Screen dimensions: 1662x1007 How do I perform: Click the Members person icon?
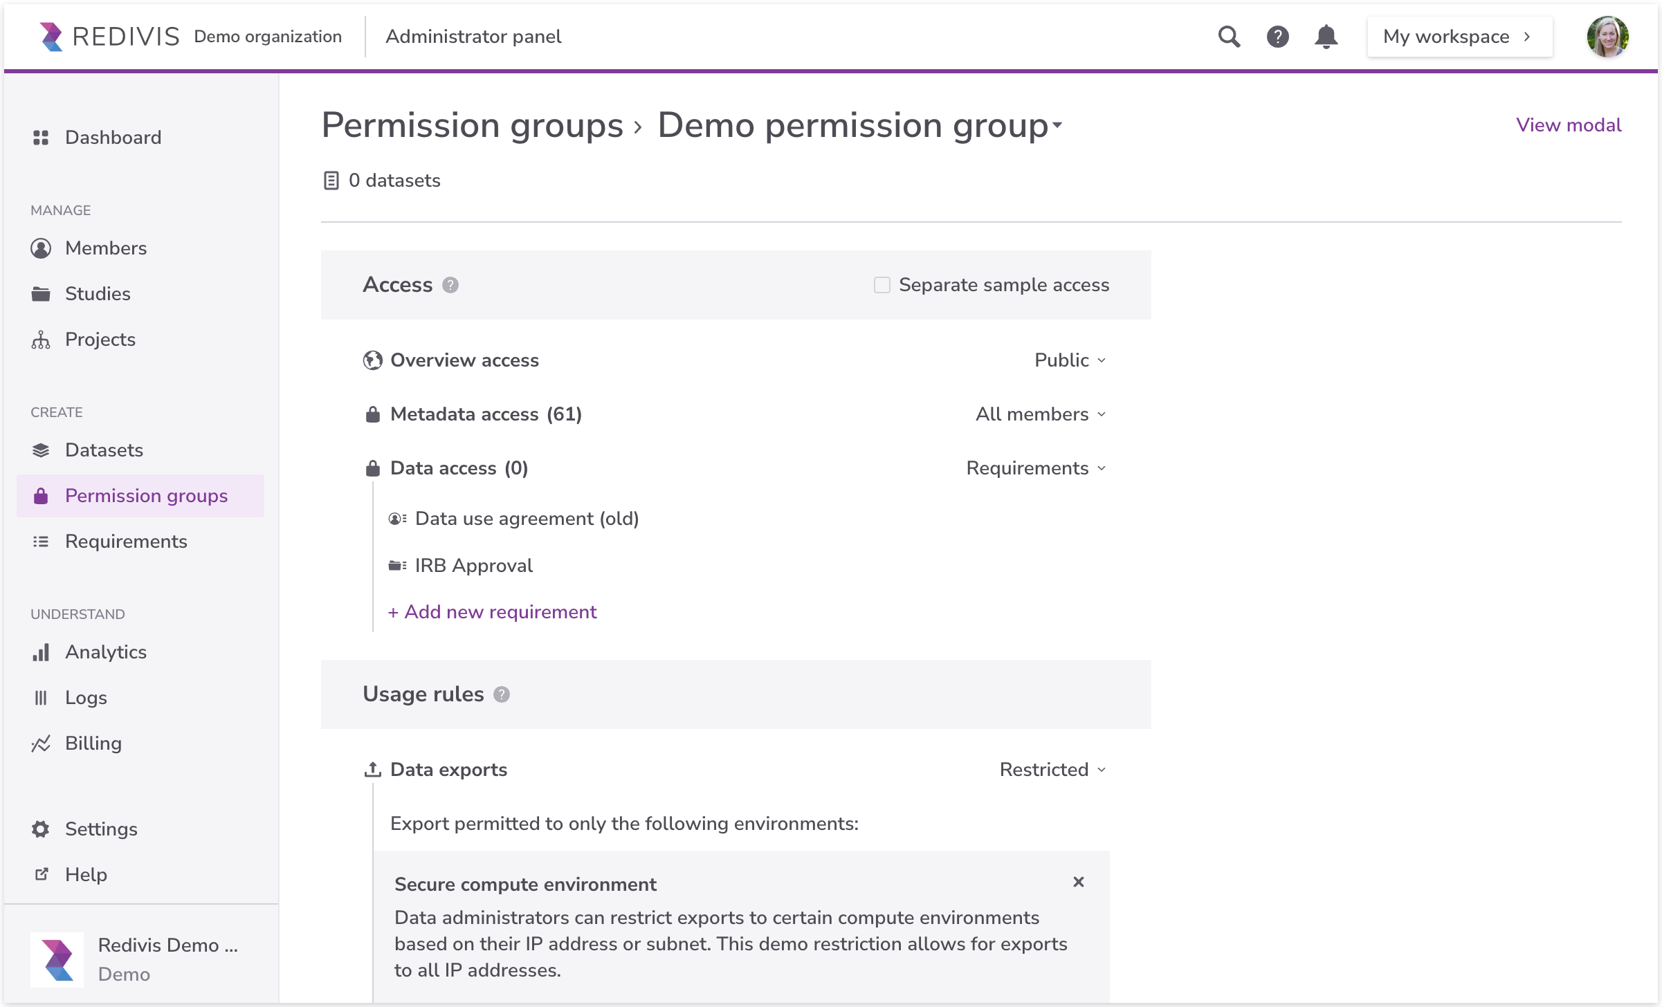(41, 248)
